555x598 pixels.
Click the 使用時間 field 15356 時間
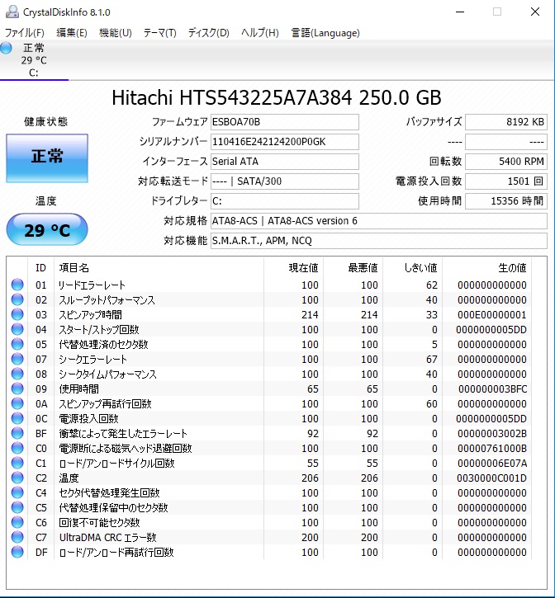tap(506, 201)
